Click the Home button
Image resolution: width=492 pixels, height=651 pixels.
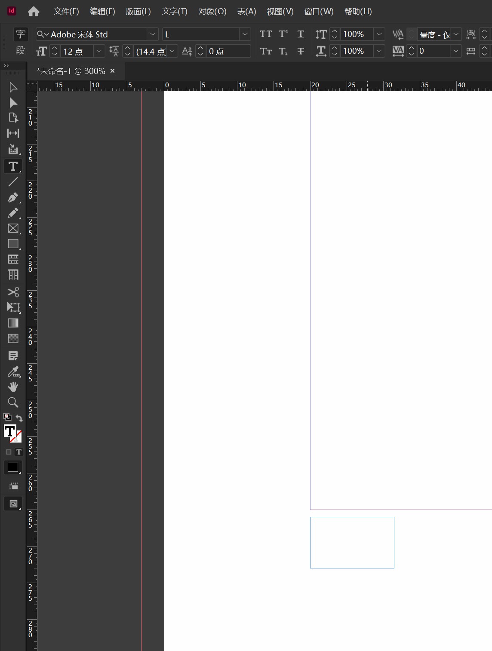34,12
